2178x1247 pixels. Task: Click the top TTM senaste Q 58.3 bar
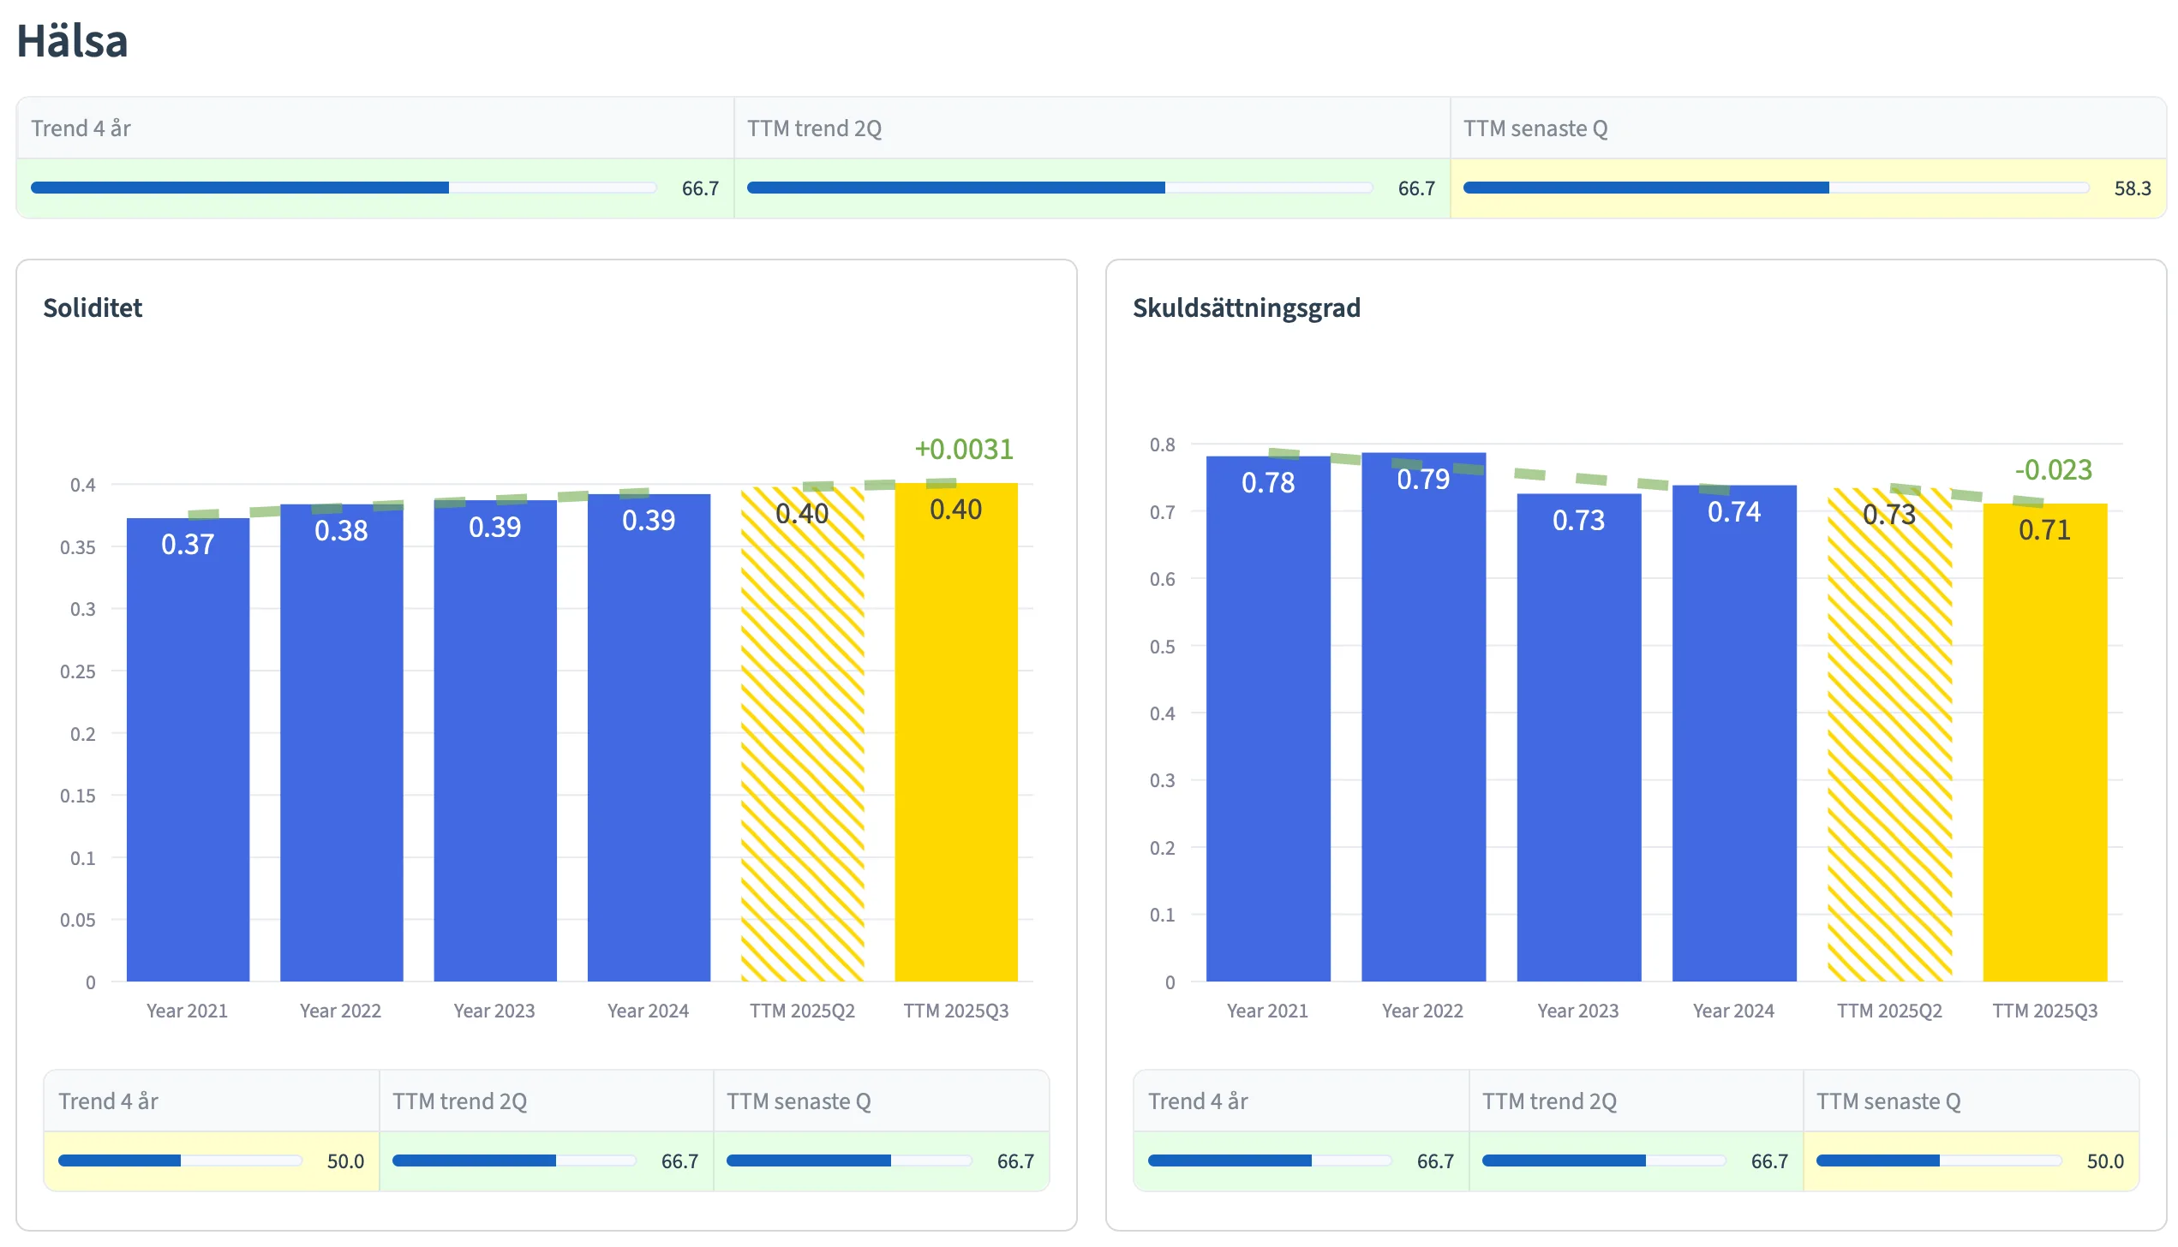1775,188
